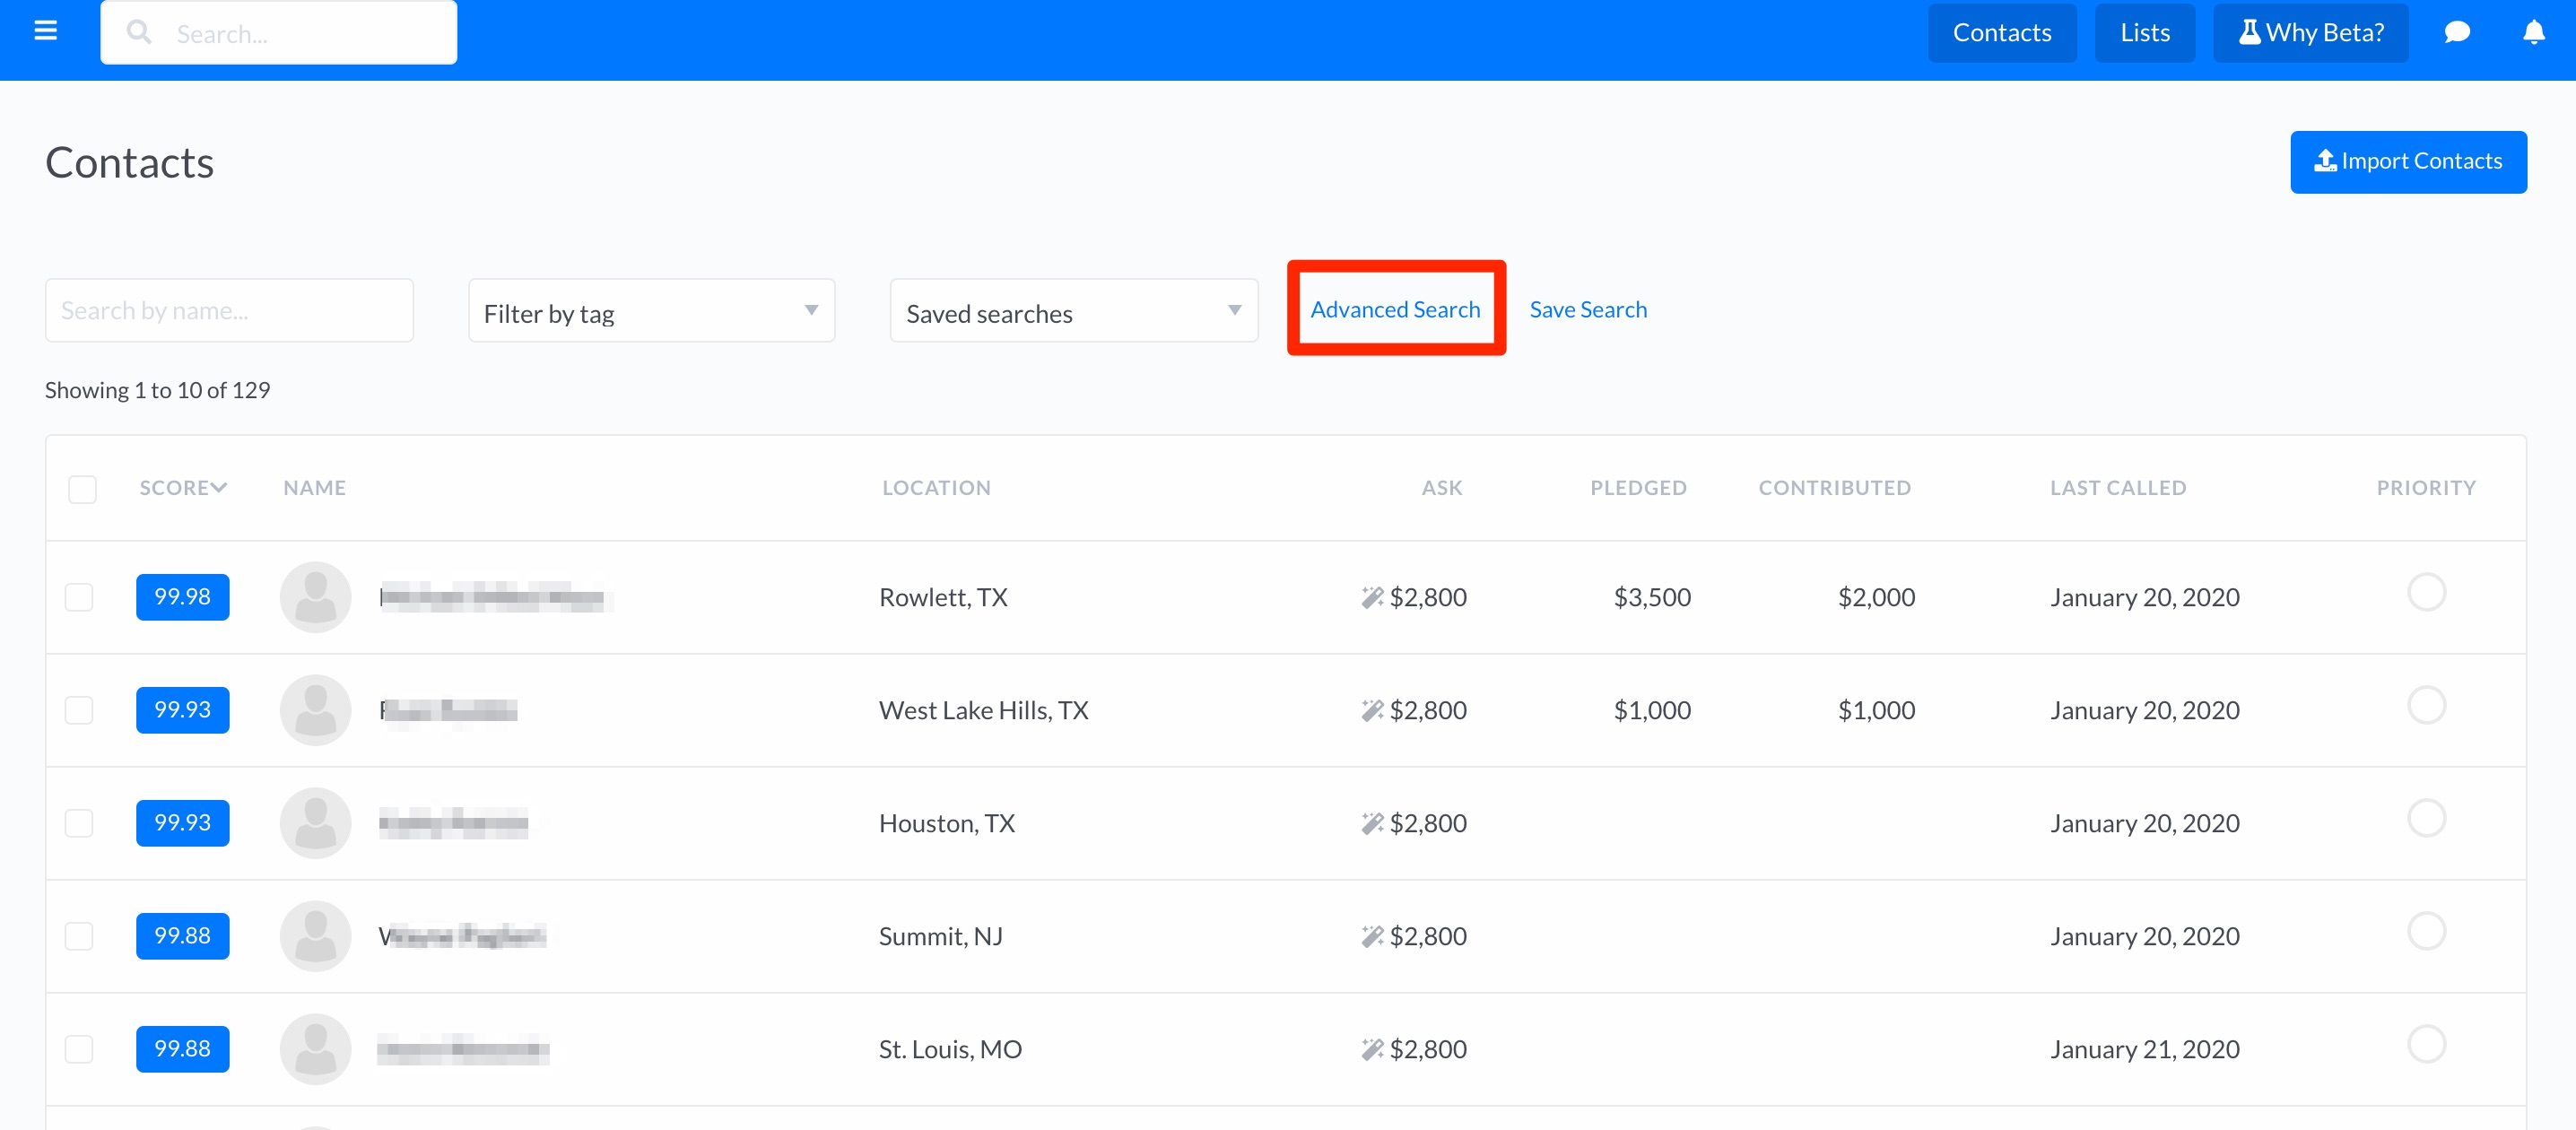Click the avatar for the Houston, TX contact
This screenshot has height=1130, width=2576.
point(315,823)
